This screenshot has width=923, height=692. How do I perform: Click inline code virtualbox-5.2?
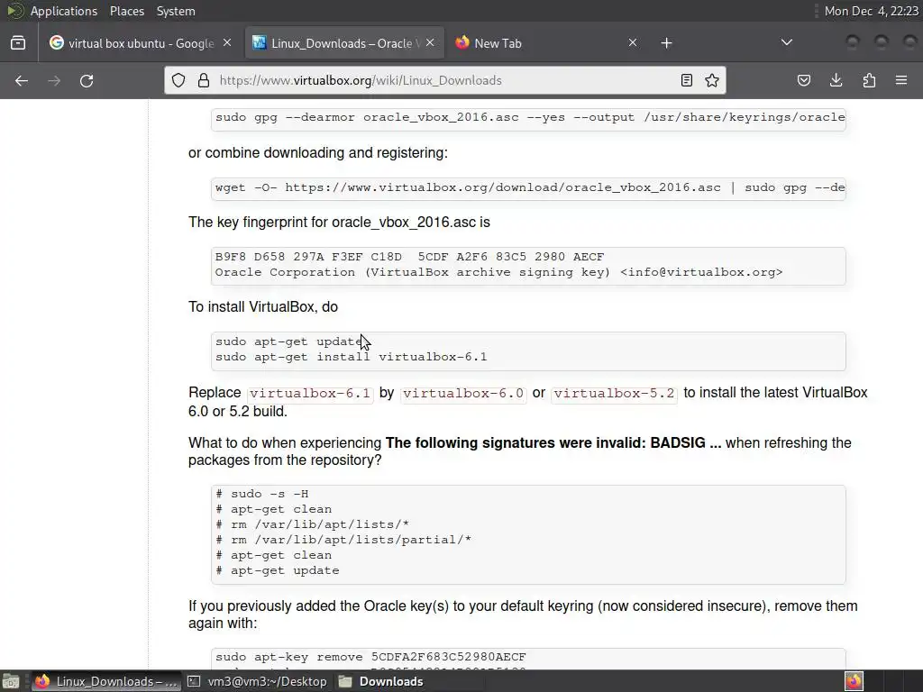[614, 393]
